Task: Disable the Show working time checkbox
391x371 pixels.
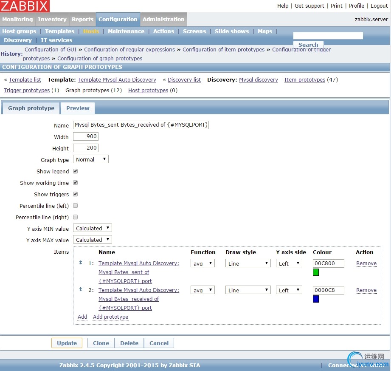Action: [76, 183]
